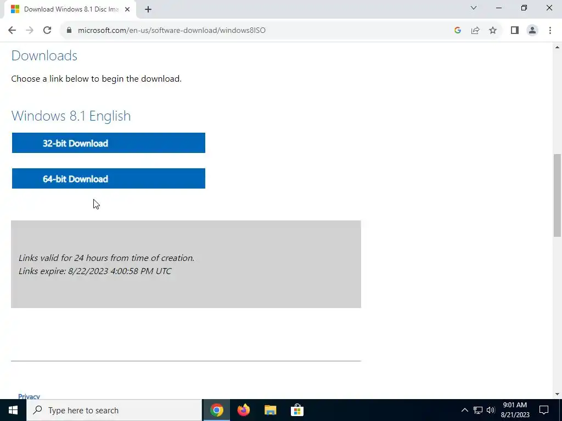Open a new tab

point(148,9)
